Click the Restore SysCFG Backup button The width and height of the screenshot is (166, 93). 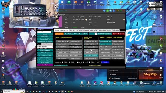(45, 41)
